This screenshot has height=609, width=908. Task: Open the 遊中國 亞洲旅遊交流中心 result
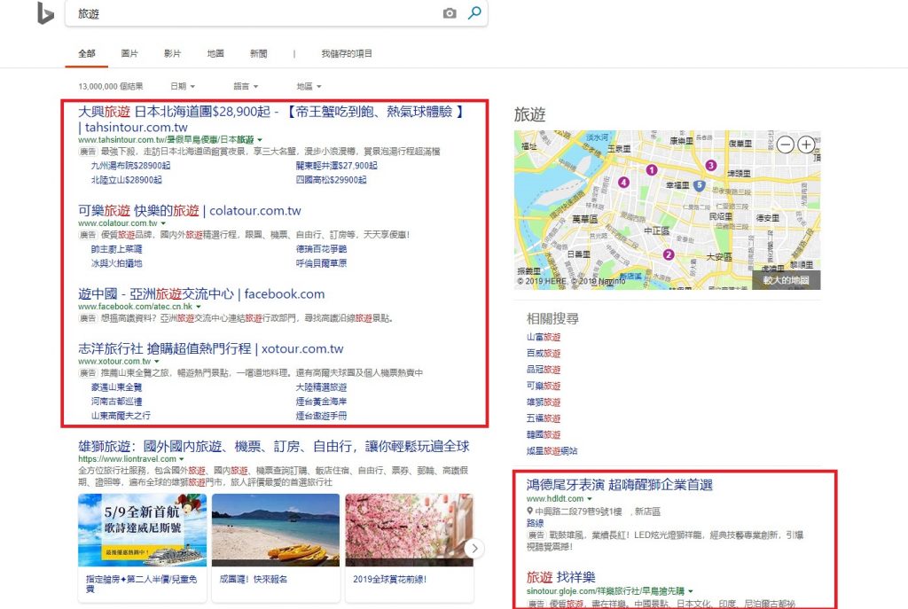201,294
